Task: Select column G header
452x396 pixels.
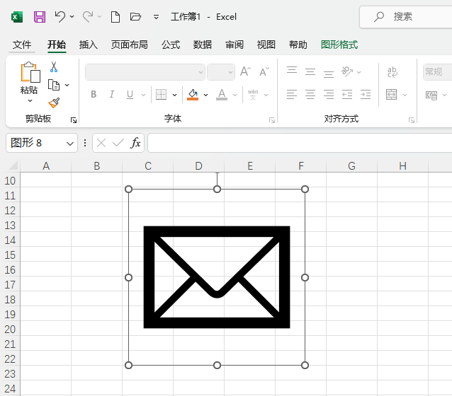Action: pyautogui.click(x=351, y=166)
